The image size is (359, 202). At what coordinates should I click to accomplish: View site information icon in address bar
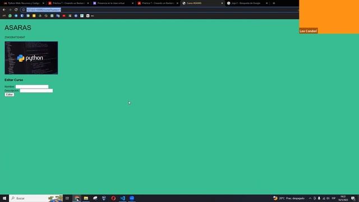click(x=24, y=10)
